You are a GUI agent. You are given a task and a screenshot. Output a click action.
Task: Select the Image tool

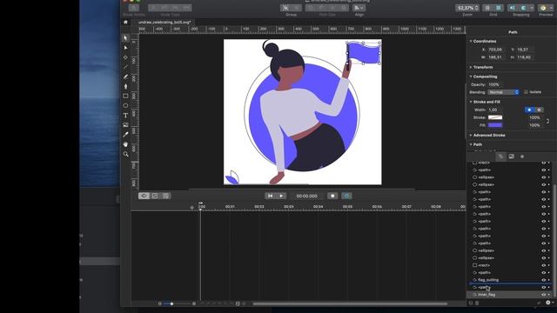tap(125, 125)
